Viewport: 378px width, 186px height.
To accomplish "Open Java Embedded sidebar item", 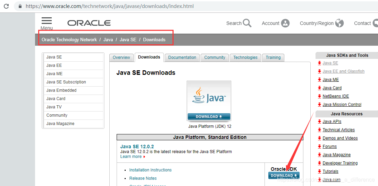I will 73,90.
